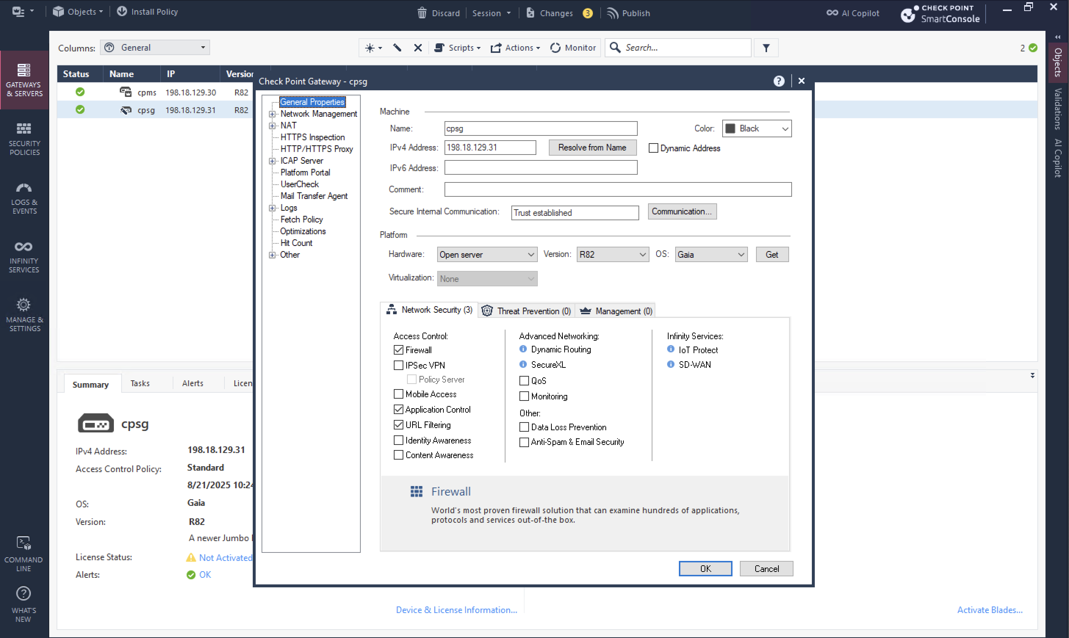1069x638 pixels.
Task: Open Logs & Events view
Action: click(24, 197)
